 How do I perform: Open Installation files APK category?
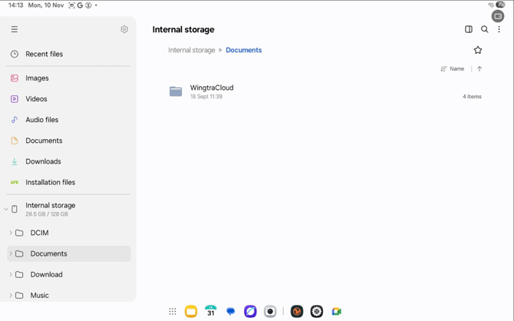(x=69, y=182)
